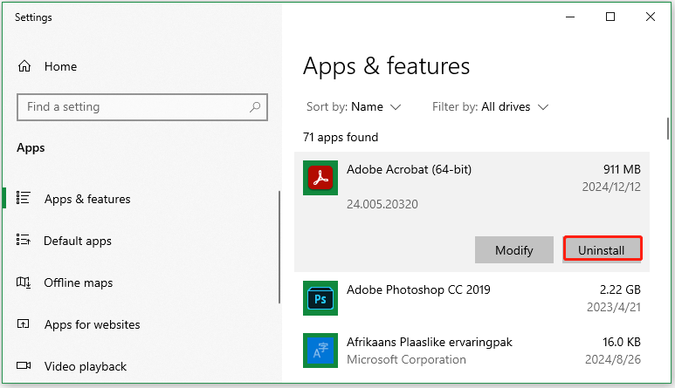
Task: Click the Default apps icon
Action: pos(24,241)
